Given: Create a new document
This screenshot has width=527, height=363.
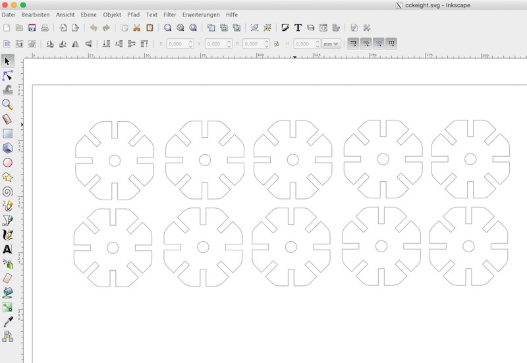Looking at the screenshot, I should coord(7,28).
